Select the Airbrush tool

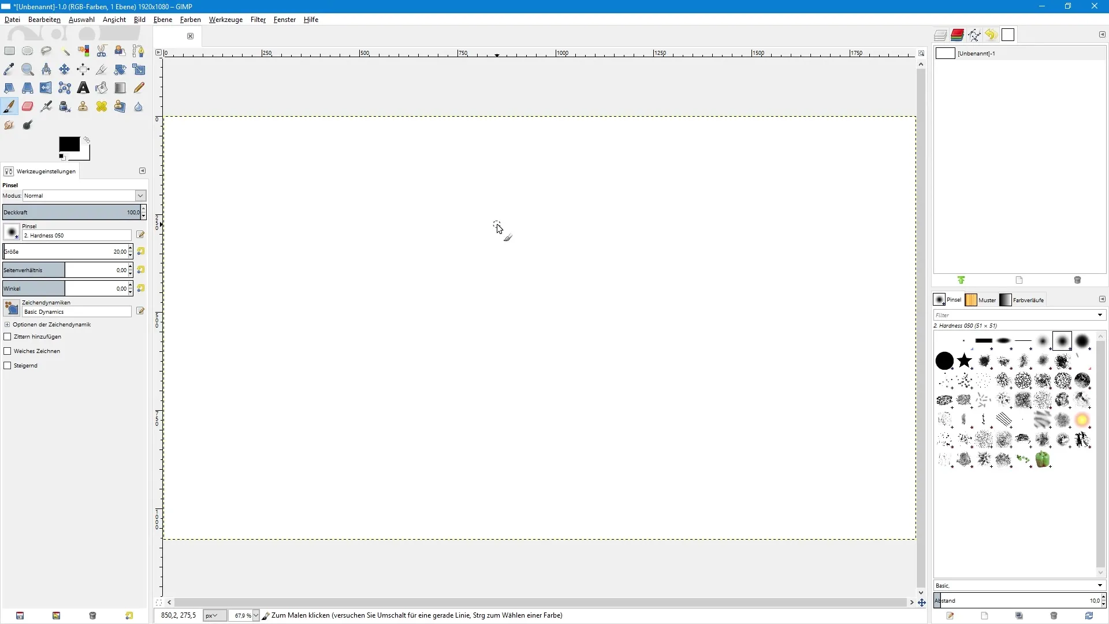tap(46, 106)
